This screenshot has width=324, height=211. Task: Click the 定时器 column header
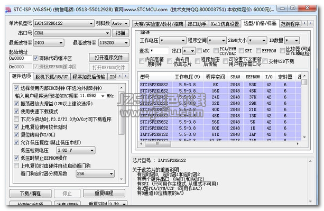click(285, 77)
